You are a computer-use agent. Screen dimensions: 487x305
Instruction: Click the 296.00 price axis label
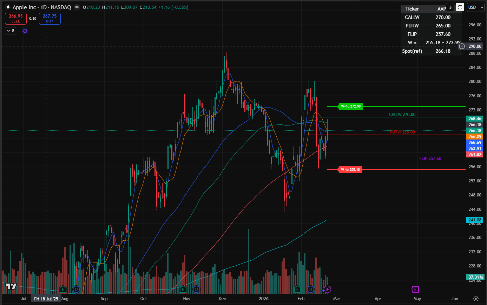(474, 25)
